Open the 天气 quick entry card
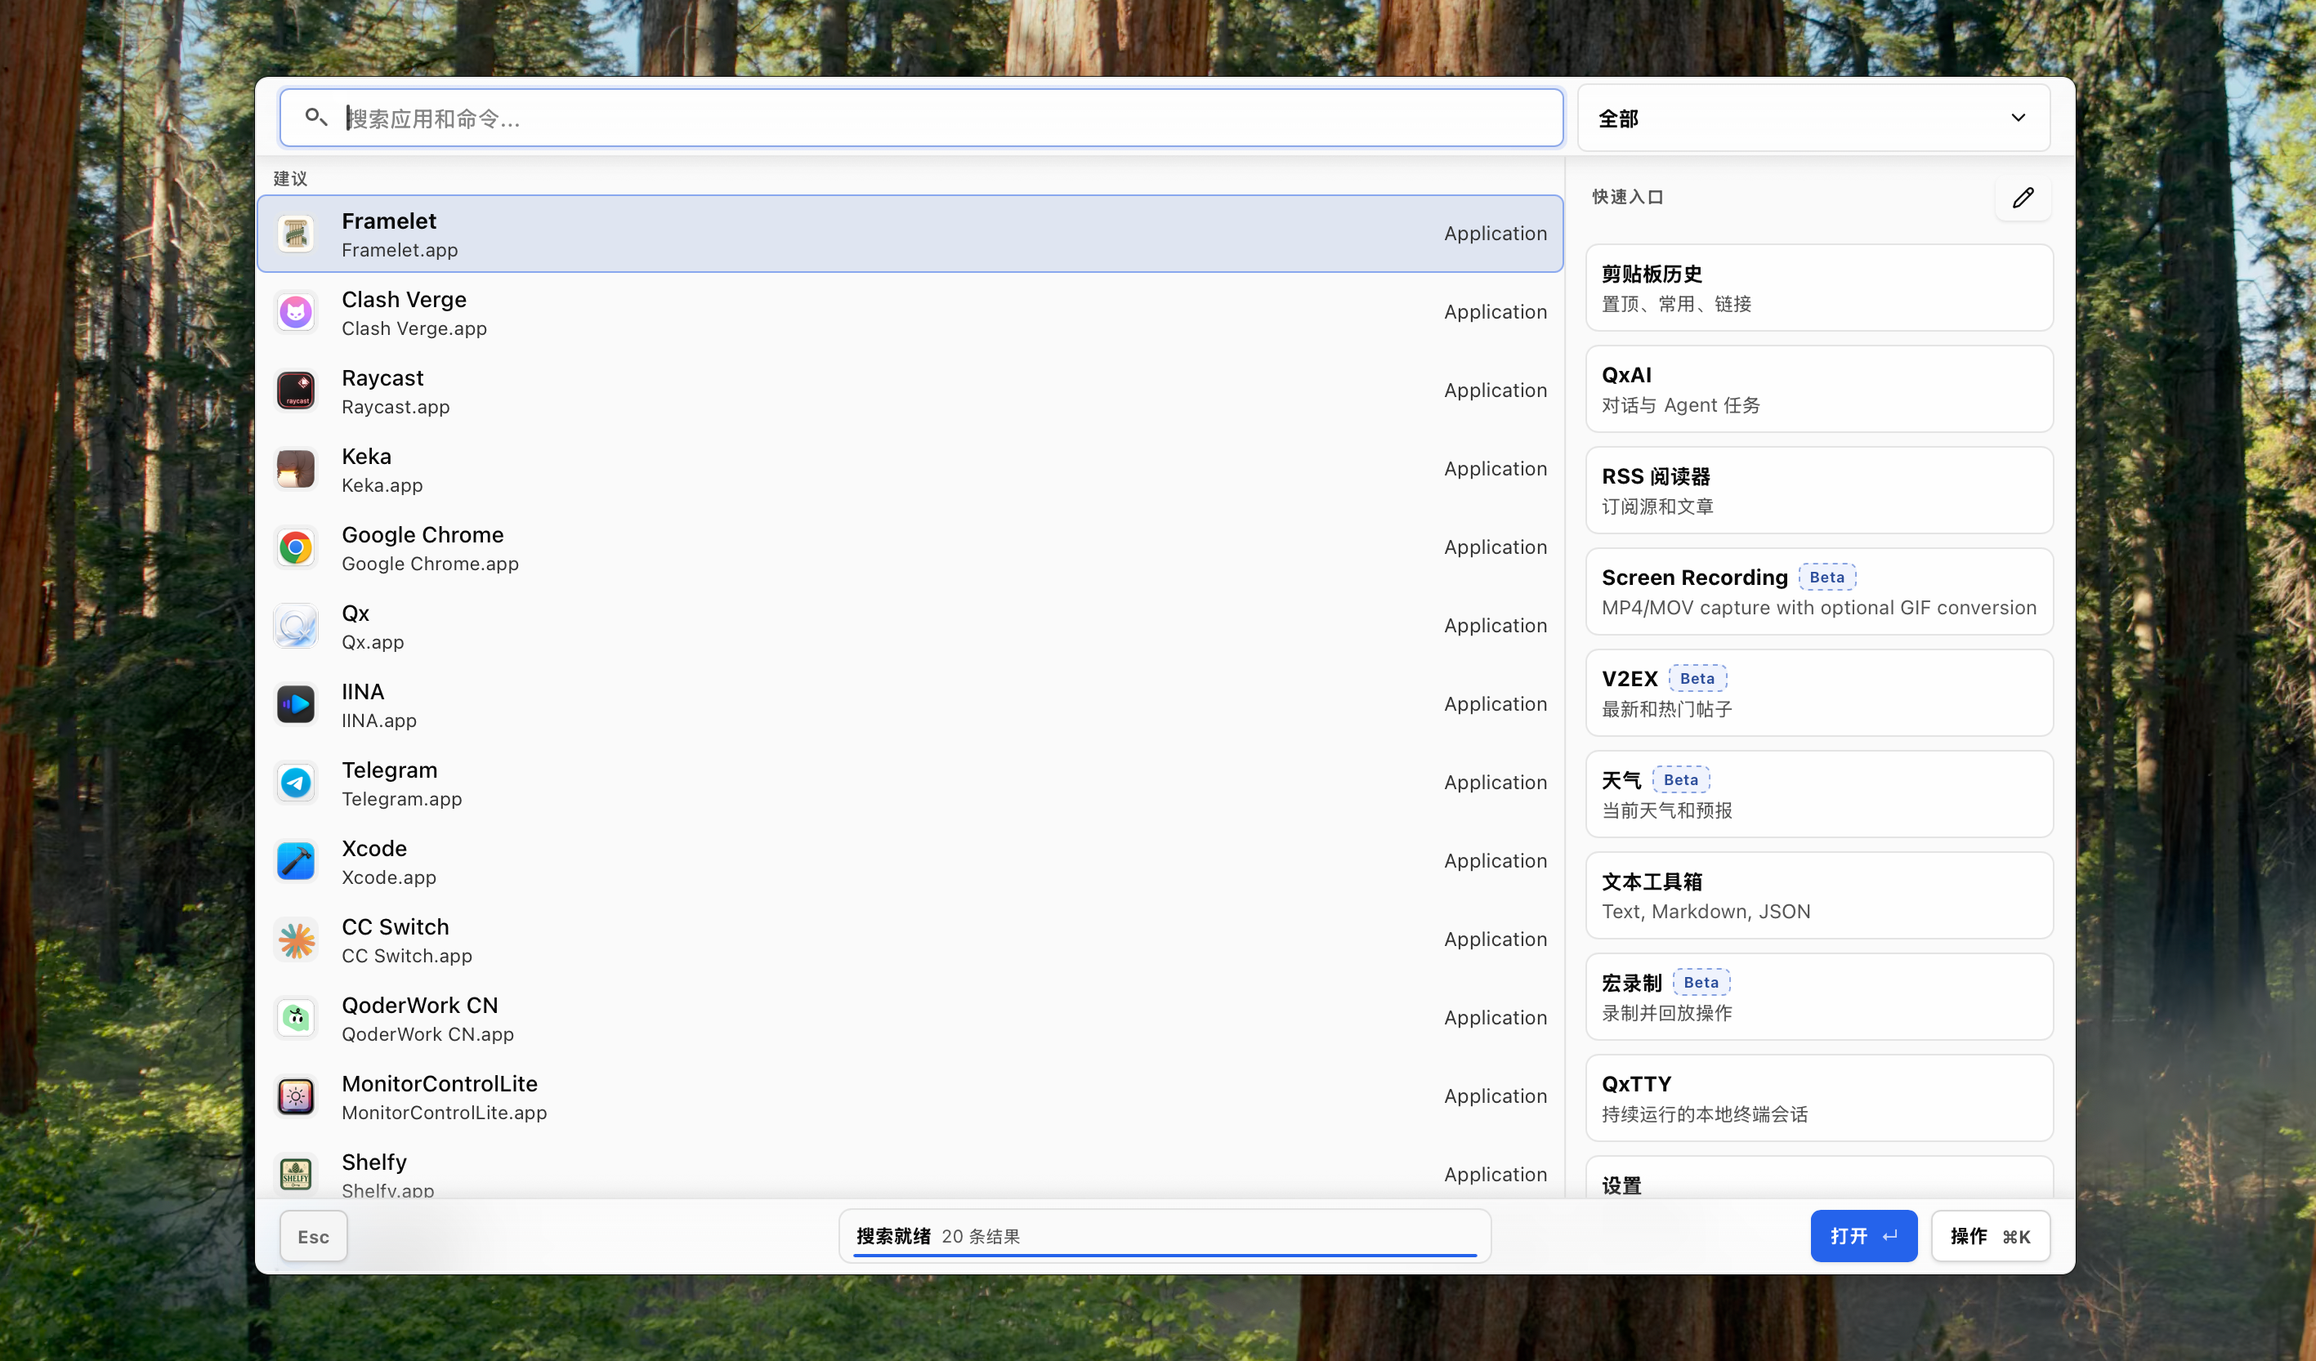 pyautogui.click(x=1819, y=795)
